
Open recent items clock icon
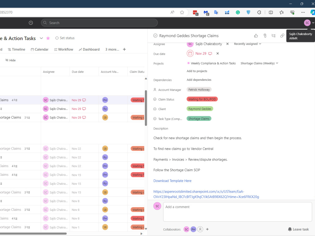pyautogui.click(x=31, y=23)
